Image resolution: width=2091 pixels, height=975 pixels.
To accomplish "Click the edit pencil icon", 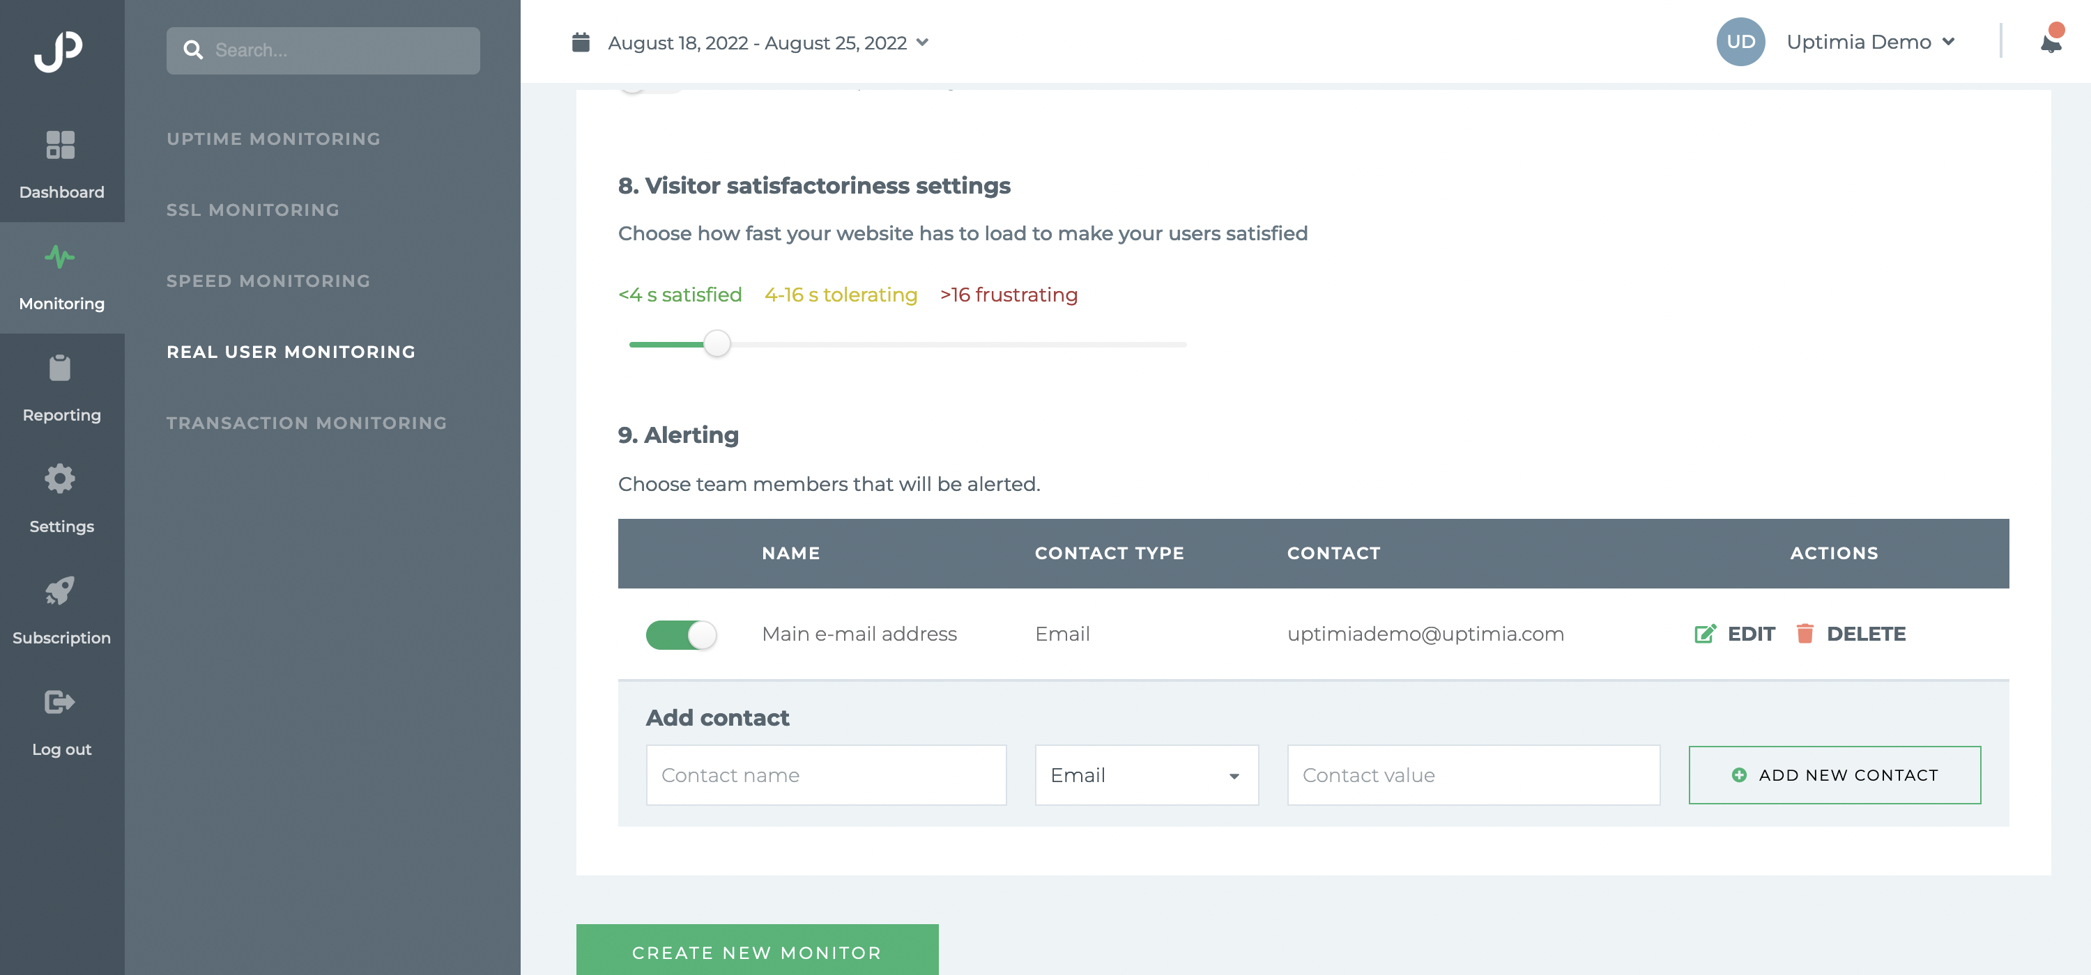I will 1705,634.
